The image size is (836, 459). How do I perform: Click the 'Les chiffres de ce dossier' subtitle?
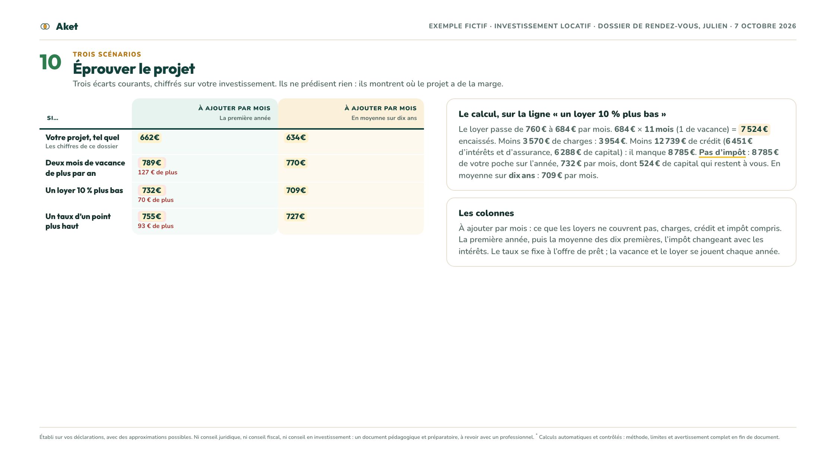(82, 146)
